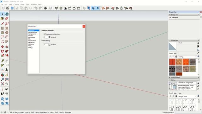
Task: Open the Tools menu
Action: pyautogui.click(x=27, y=4)
